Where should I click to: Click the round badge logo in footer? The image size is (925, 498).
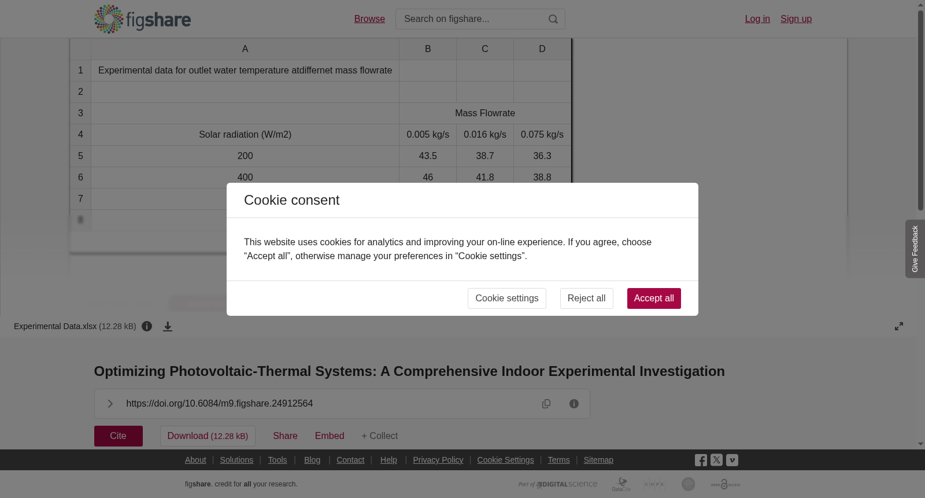pyautogui.click(x=688, y=484)
